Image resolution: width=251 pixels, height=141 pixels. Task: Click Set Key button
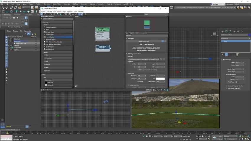220,139
